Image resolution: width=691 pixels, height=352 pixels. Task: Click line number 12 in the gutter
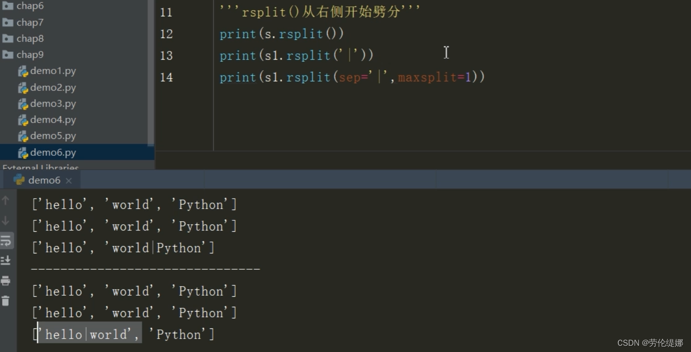pyautogui.click(x=166, y=34)
